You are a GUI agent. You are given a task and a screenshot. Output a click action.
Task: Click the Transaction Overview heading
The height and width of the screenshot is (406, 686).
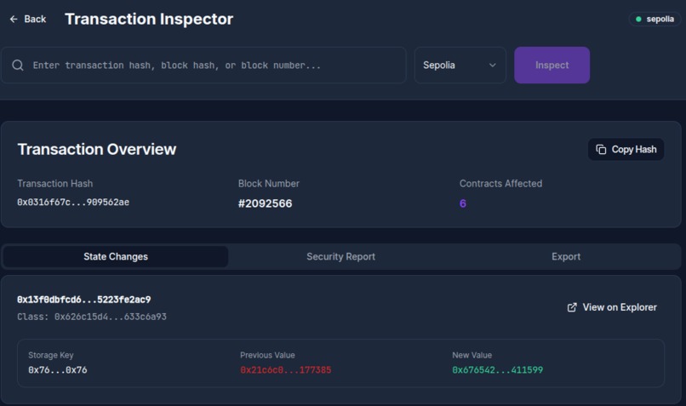point(97,149)
